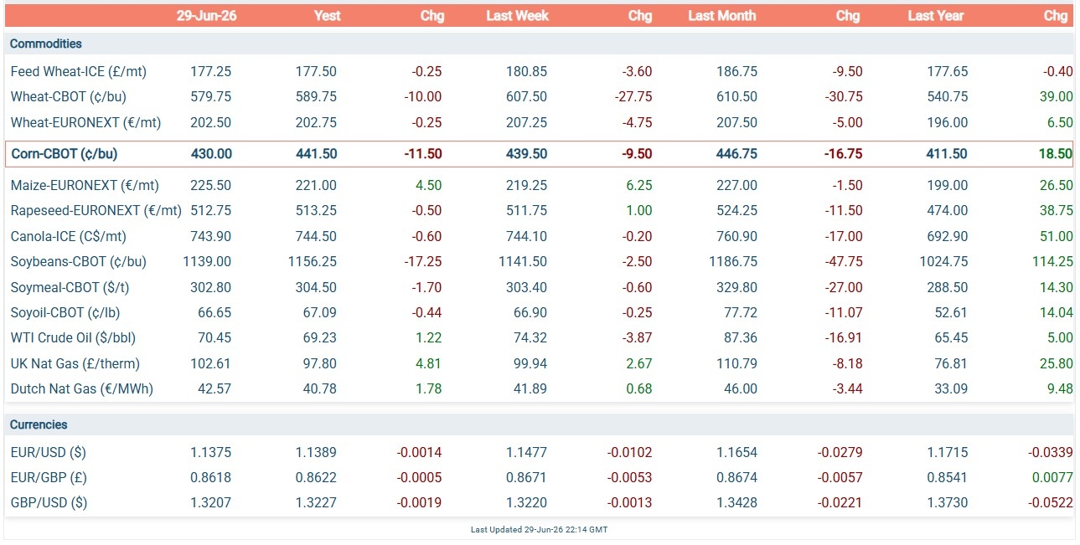Select the Dutch Nat Gas row
The image size is (1080, 545).
[x=540, y=389]
